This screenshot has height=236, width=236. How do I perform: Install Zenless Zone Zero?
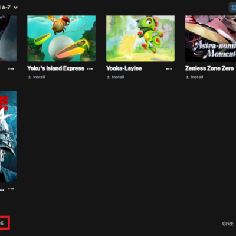(x=194, y=77)
